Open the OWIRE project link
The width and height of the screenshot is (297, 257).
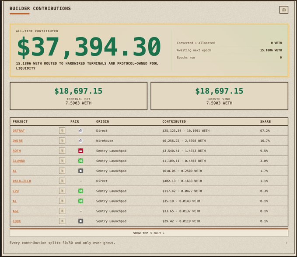tap(17, 140)
